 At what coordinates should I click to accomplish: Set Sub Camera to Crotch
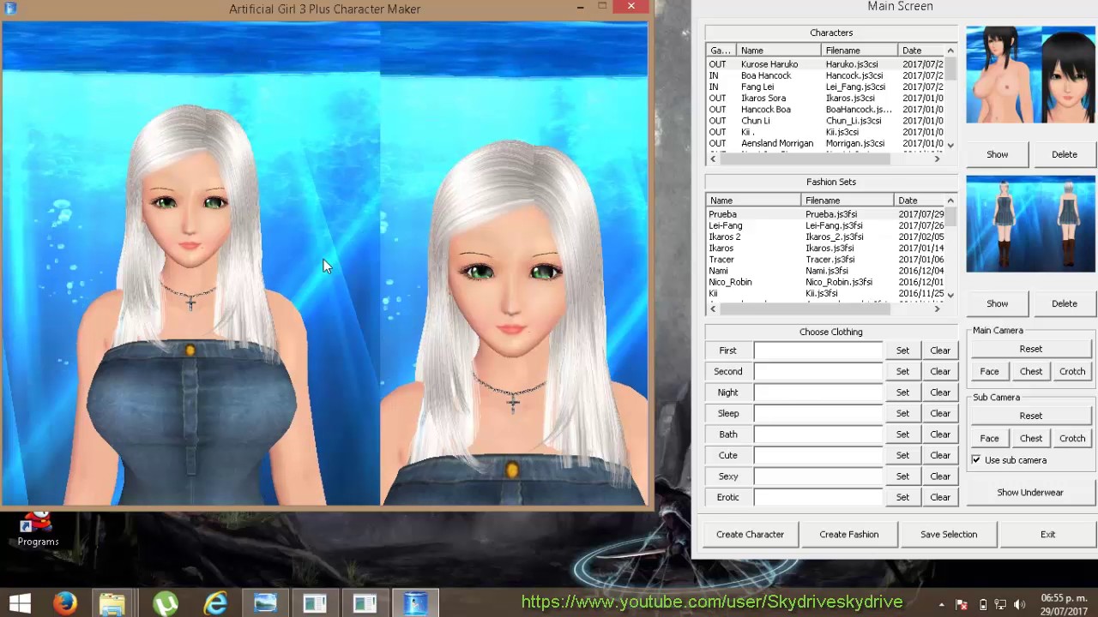(x=1072, y=438)
